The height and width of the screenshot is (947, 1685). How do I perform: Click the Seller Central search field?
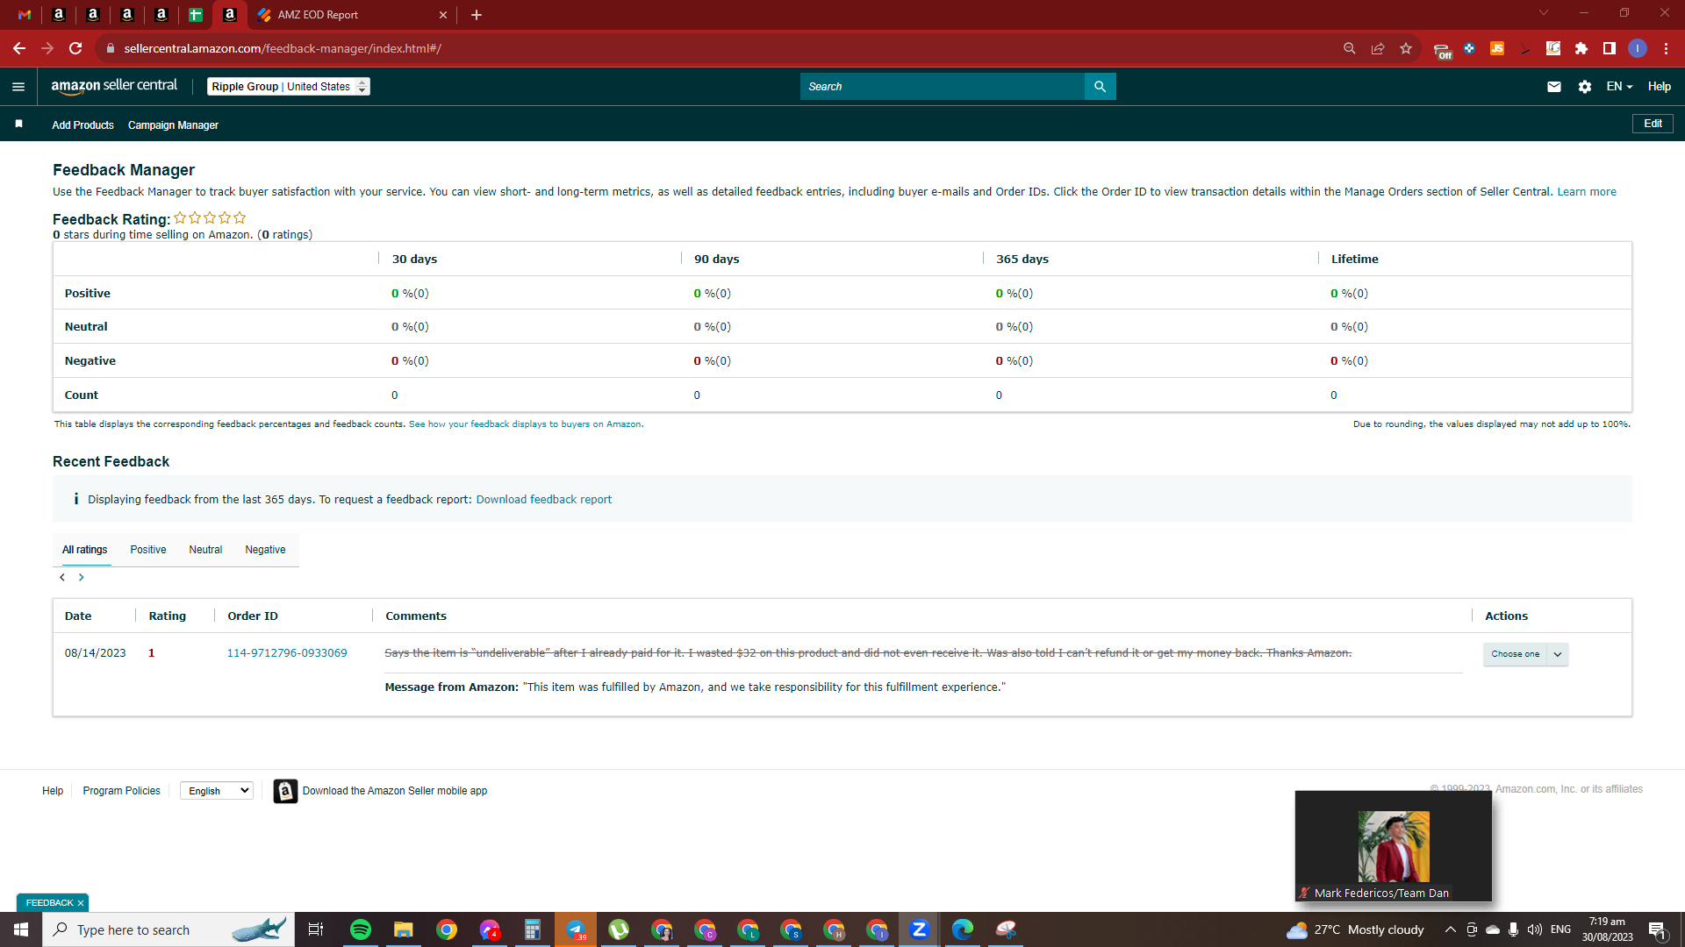tap(943, 86)
